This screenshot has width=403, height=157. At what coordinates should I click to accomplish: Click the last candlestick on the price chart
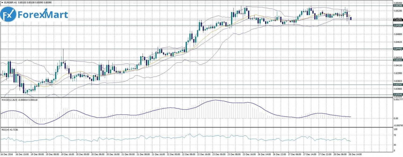click(351, 18)
